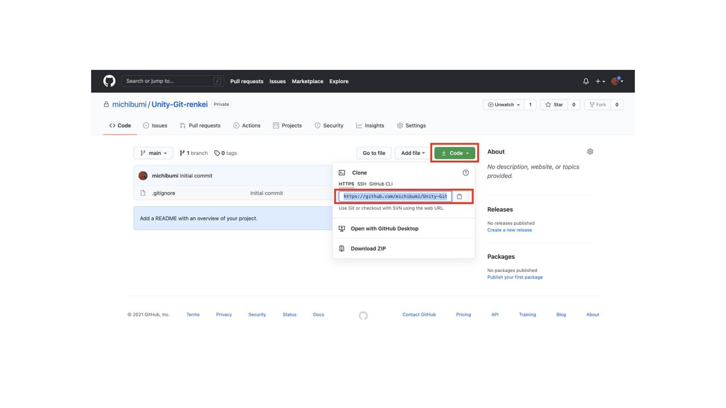Switch to the GitHub CLI tab

pyautogui.click(x=380, y=184)
